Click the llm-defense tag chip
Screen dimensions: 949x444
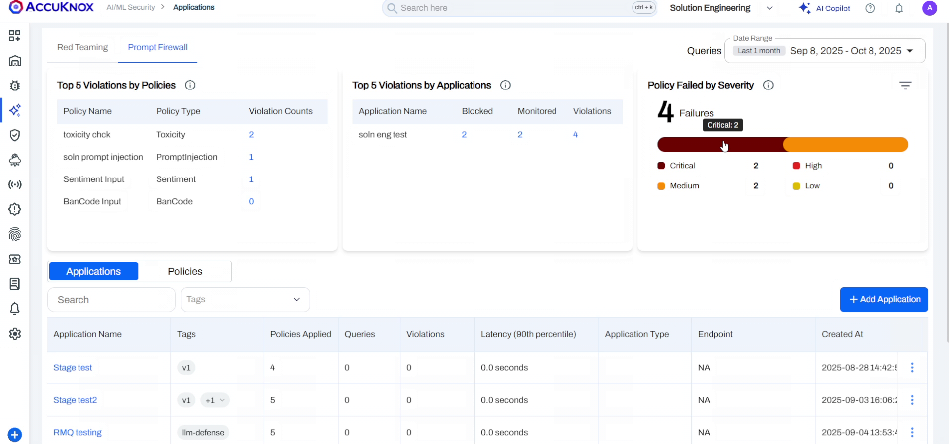coord(203,433)
